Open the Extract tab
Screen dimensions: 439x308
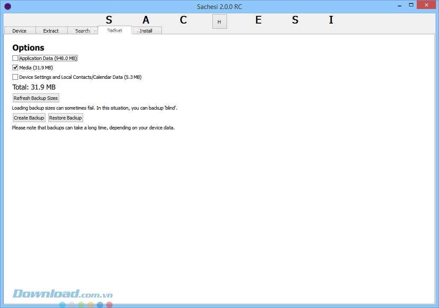51,31
